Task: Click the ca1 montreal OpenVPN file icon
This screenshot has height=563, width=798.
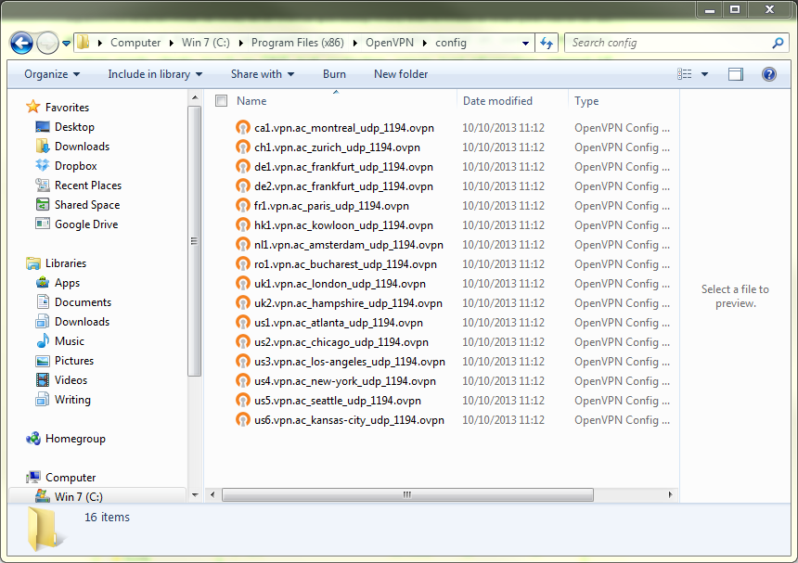Action: [x=243, y=128]
